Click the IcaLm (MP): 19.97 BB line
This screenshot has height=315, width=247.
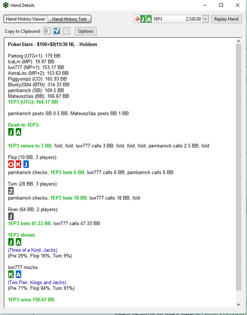tap(31, 62)
